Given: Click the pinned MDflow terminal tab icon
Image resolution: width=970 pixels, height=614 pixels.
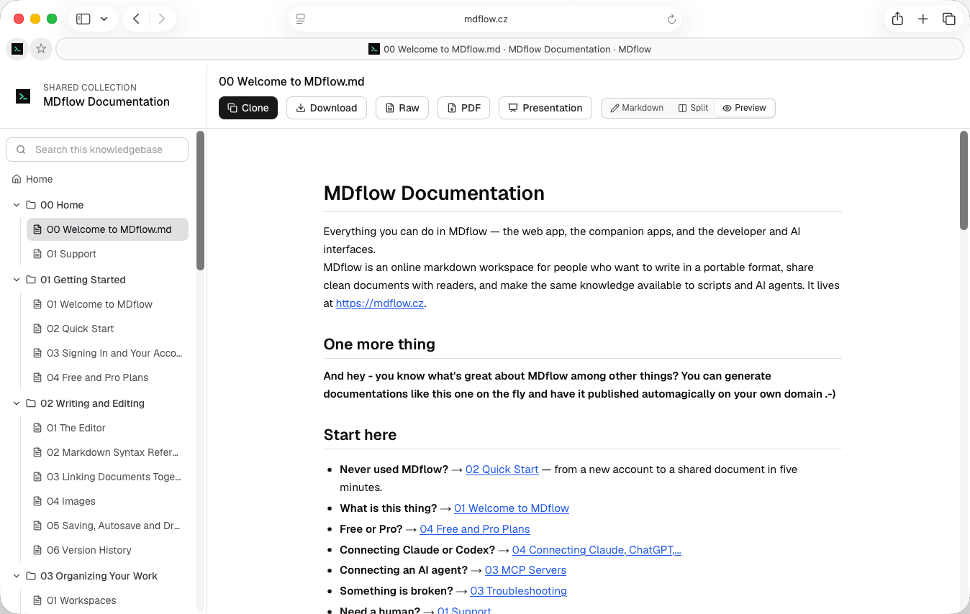Looking at the screenshot, I should point(17,49).
